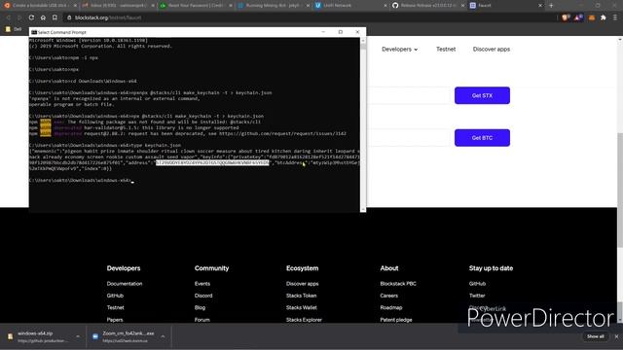Open GitHub under Stay up to date

pos(477,284)
